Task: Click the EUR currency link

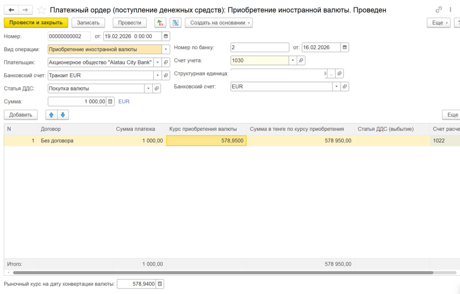Action: click(x=123, y=101)
